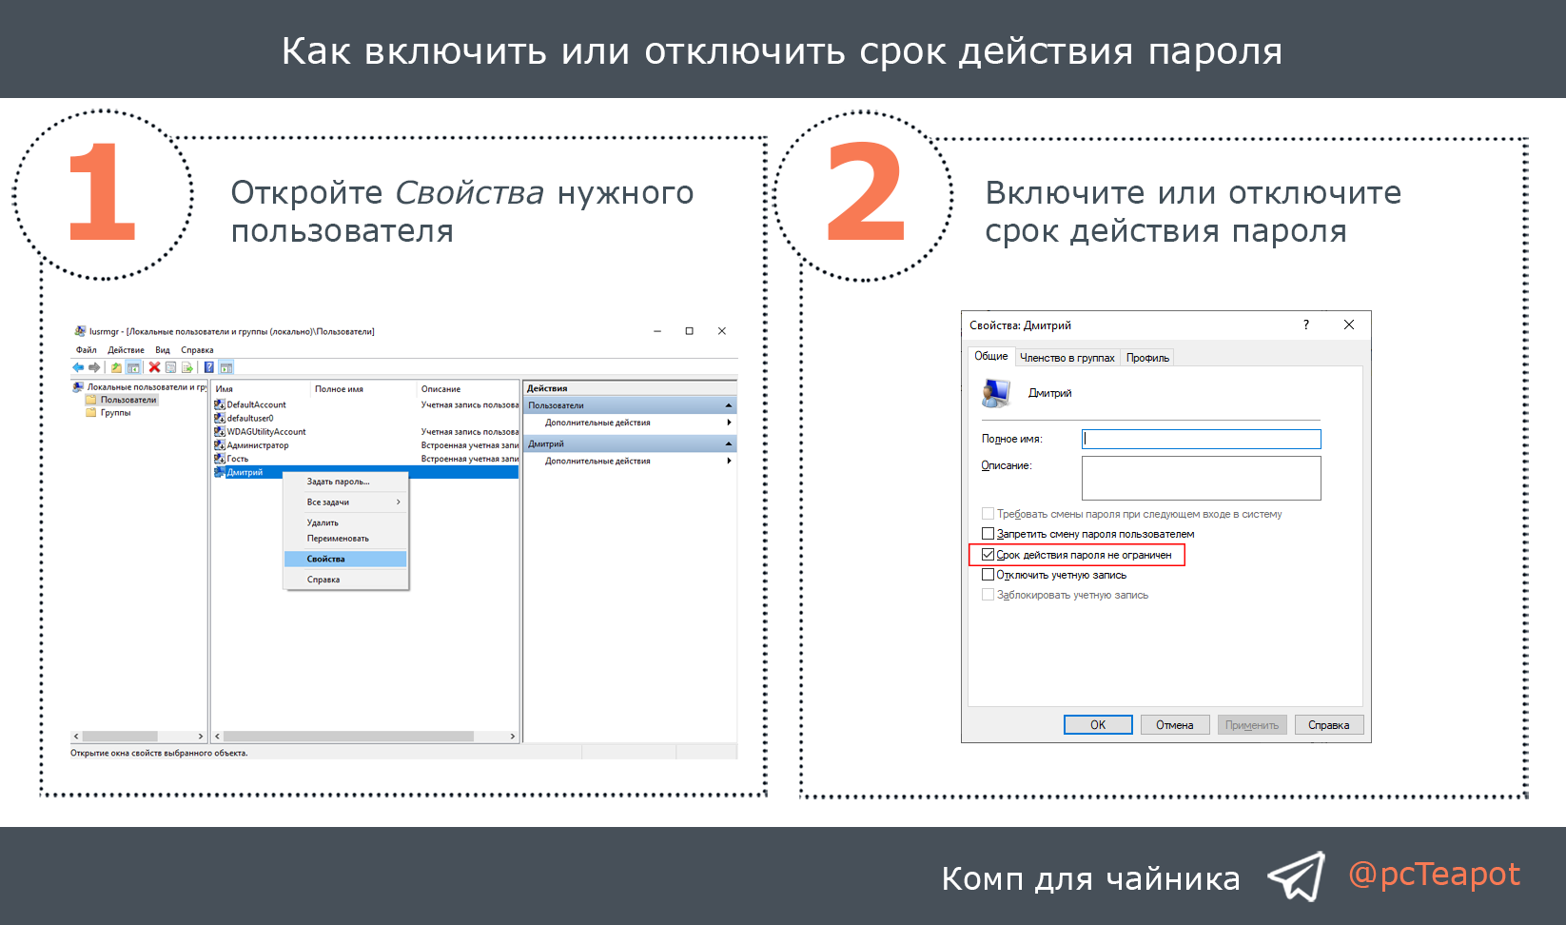Click the Properties sheet toolbar icon
Screen dimensions: 1566x925
click(170, 367)
